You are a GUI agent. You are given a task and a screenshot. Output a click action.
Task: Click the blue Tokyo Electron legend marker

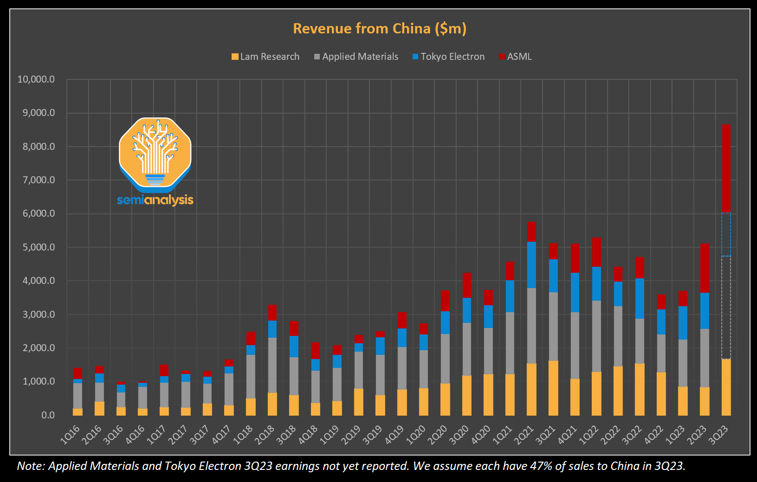415,57
